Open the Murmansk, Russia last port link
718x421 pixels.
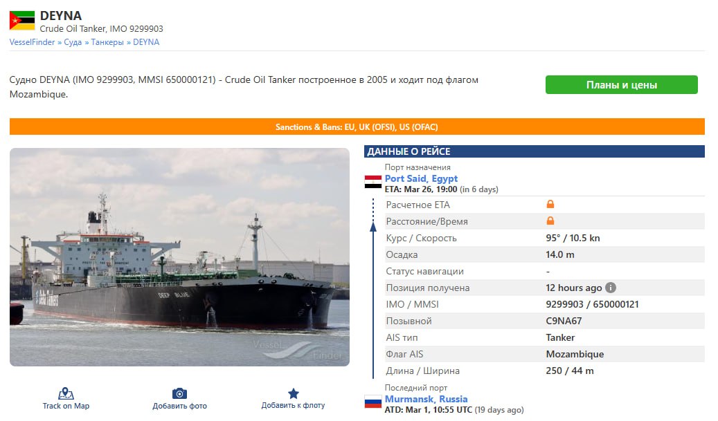(426, 399)
